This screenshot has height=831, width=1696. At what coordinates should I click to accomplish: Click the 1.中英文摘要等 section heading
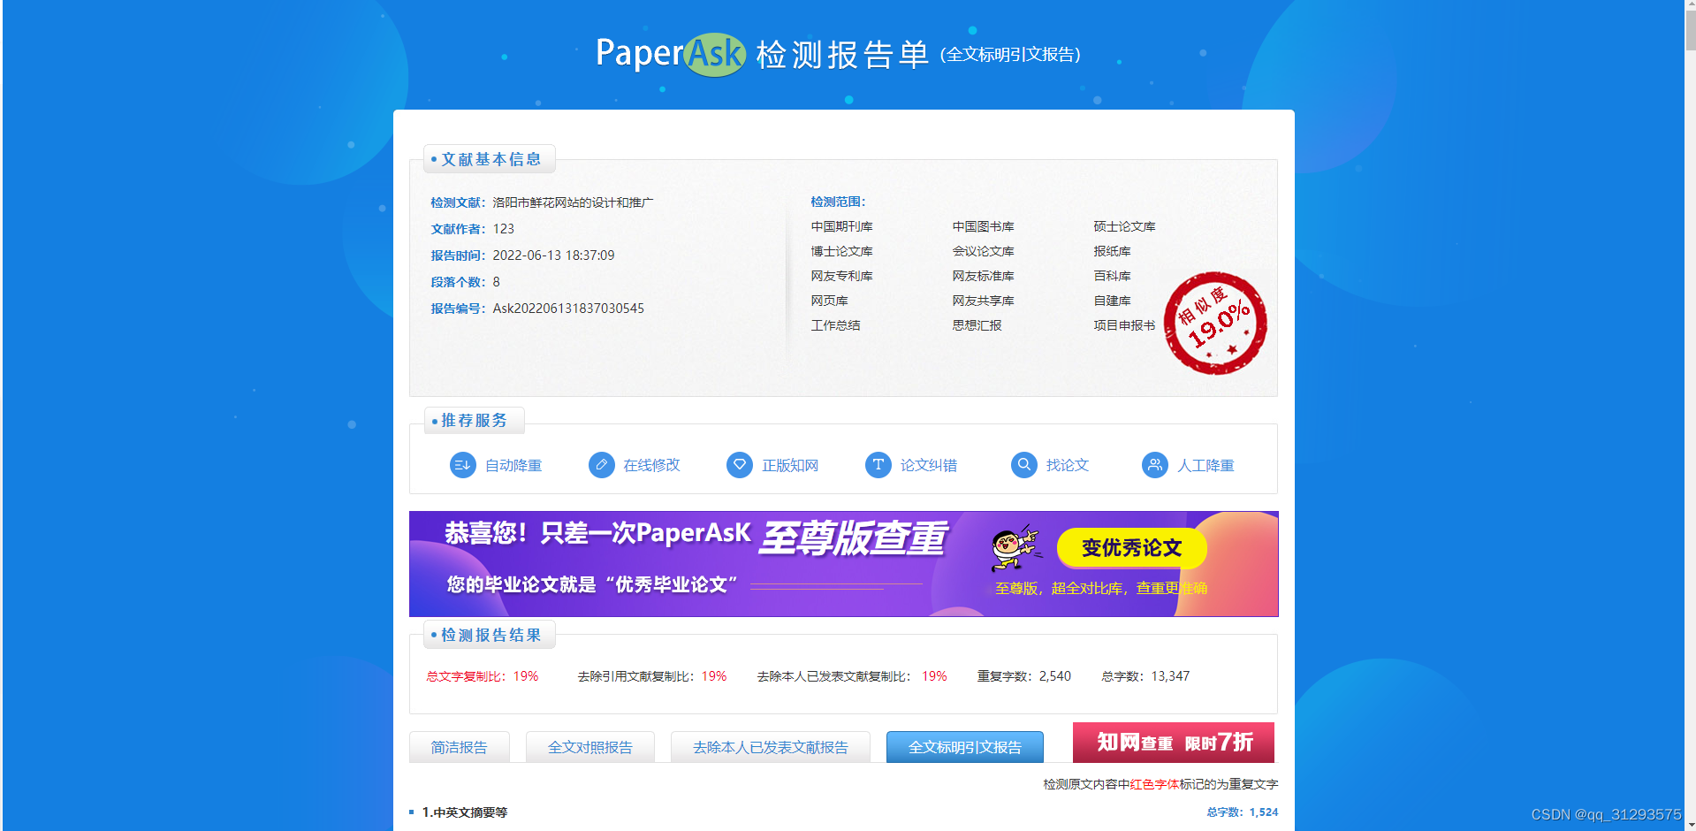pyautogui.click(x=465, y=812)
